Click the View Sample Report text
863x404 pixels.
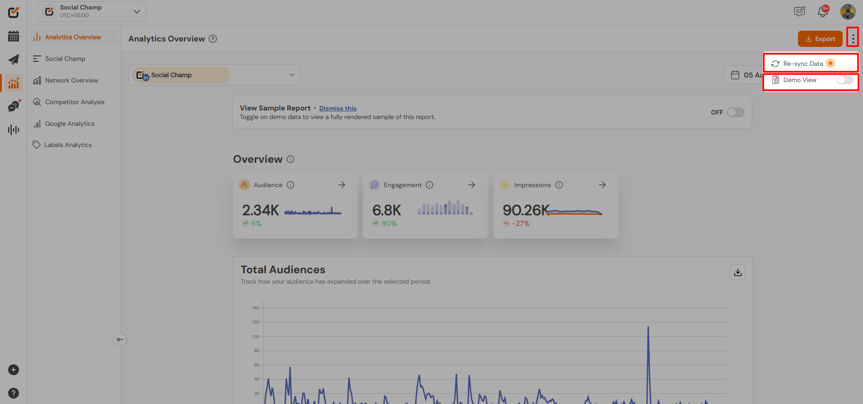tap(275, 108)
